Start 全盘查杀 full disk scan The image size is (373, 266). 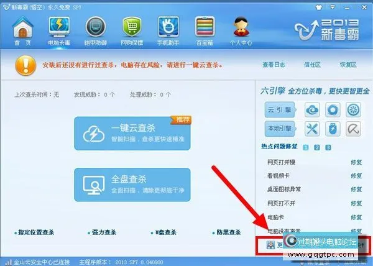132,185
